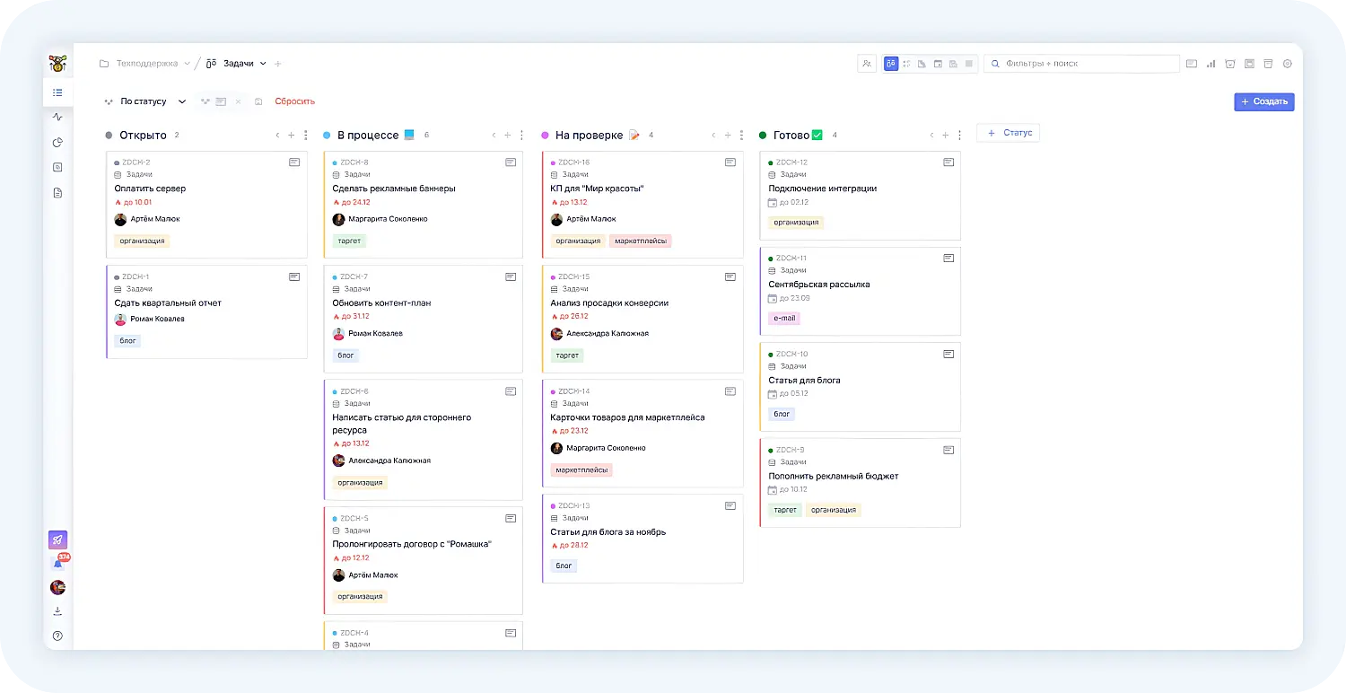Expand the Техподдержка breadcrumb dropdown

pos(187,64)
